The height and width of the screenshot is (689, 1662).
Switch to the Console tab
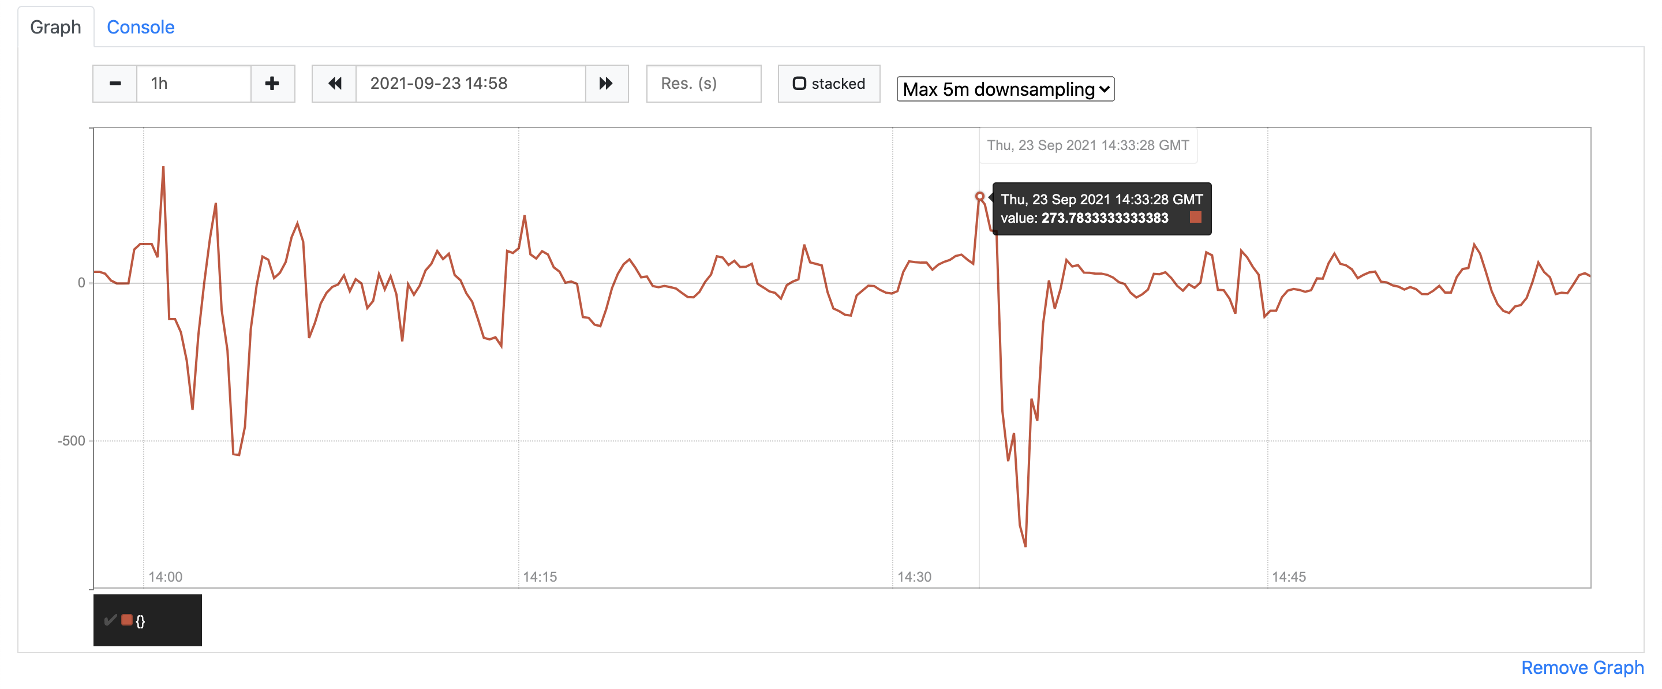point(141,27)
